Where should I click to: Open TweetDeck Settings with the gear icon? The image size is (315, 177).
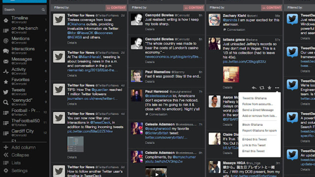point(5,171)
